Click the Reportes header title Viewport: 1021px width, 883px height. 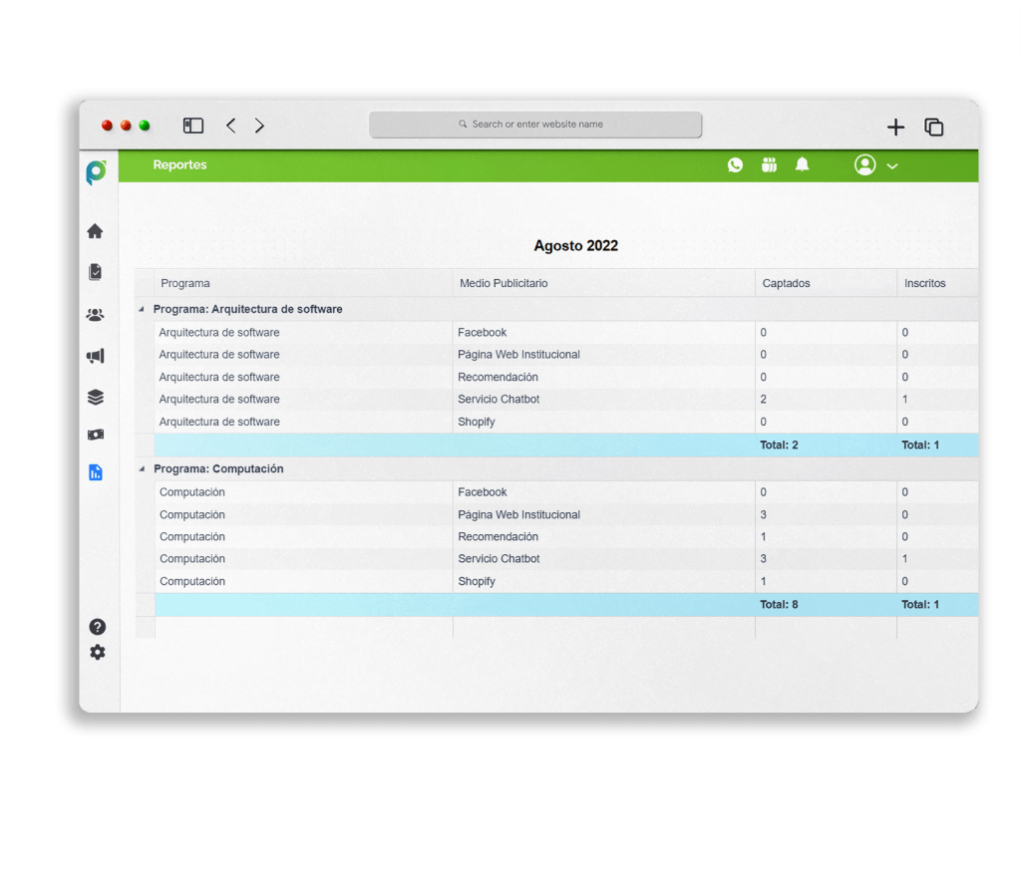(x=179, y=164)
